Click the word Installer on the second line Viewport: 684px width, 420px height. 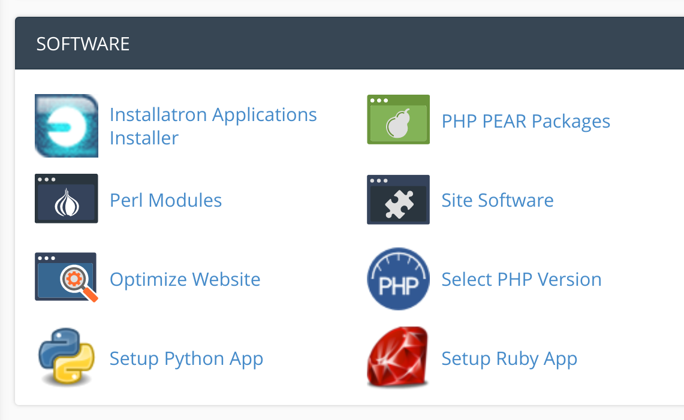(144, 138)
